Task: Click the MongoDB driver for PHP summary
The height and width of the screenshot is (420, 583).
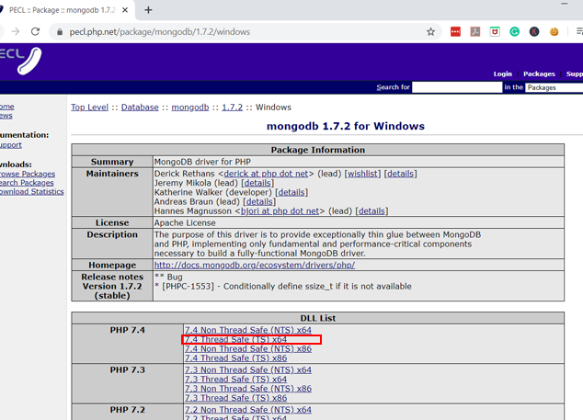Action: 202,162
